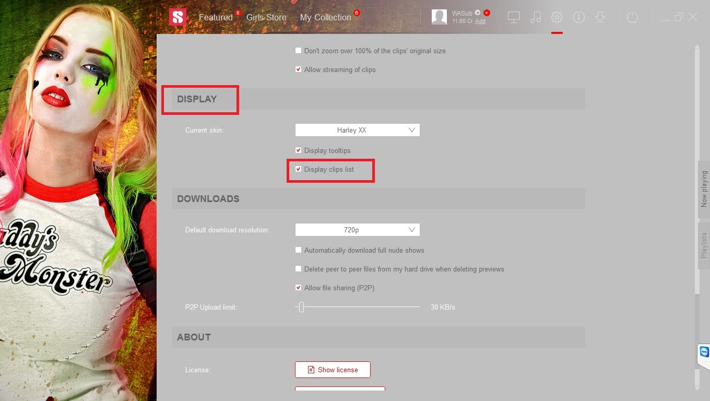Restore the window with the overlap icon
This screenshot has width=710, height=401.
point(679,17)
